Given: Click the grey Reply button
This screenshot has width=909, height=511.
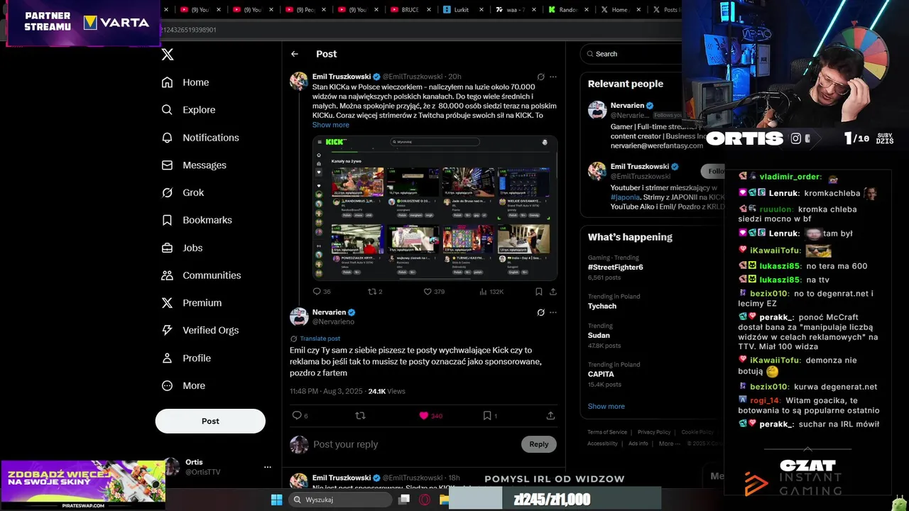Looking at the screenshot, I should pyautogui.click(x=538, y=444).
